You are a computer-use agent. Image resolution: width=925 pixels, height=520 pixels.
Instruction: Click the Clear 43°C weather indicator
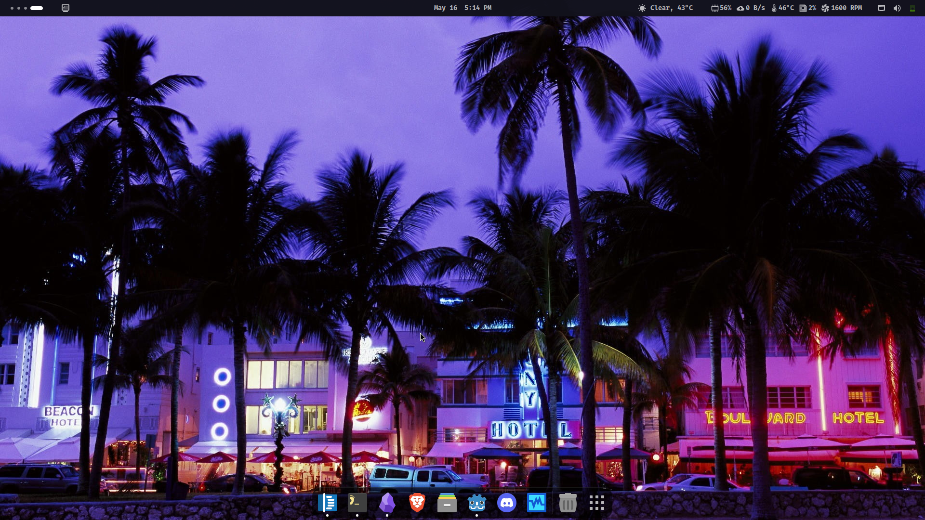tap(666, 8)
